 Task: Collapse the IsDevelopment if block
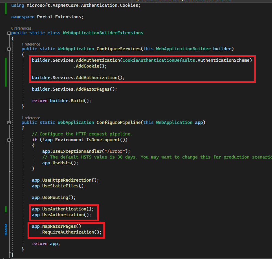[x=8, y=140]
